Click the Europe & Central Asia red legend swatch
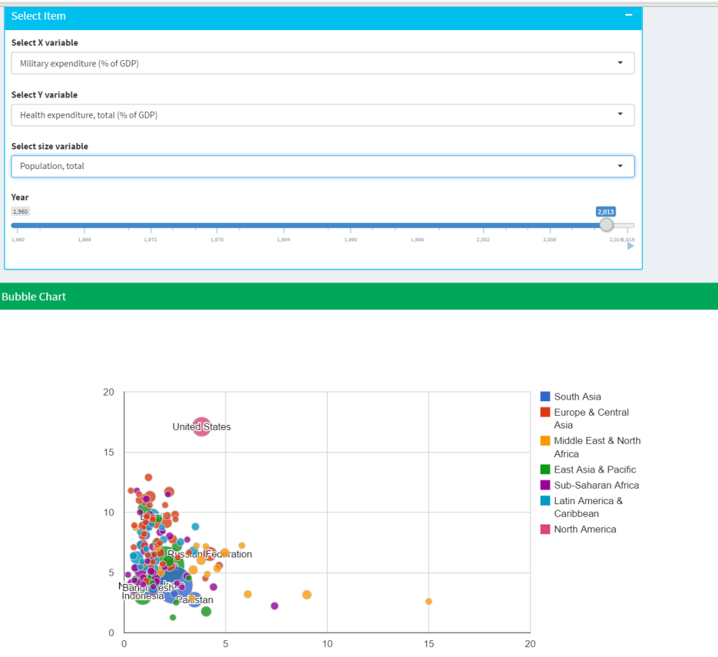 [543, 412]
